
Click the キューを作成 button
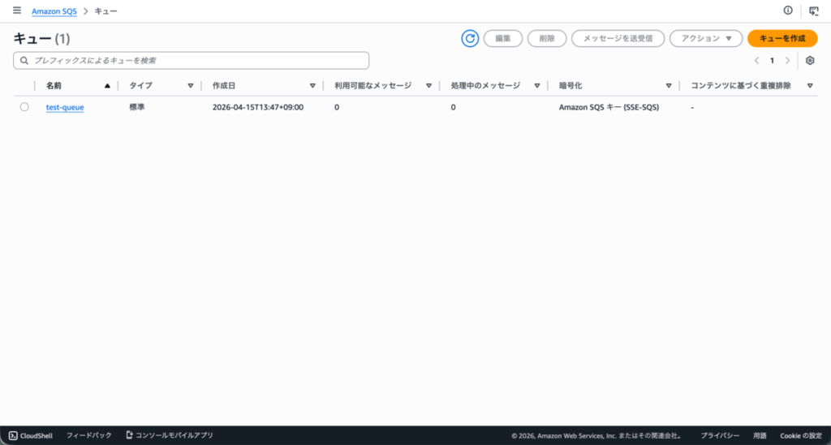click(x=781, y=38)
